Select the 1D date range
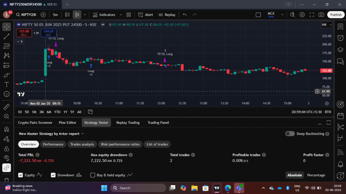Image resolution: width=346 pixels, height=194 pixels. [20, 112]
